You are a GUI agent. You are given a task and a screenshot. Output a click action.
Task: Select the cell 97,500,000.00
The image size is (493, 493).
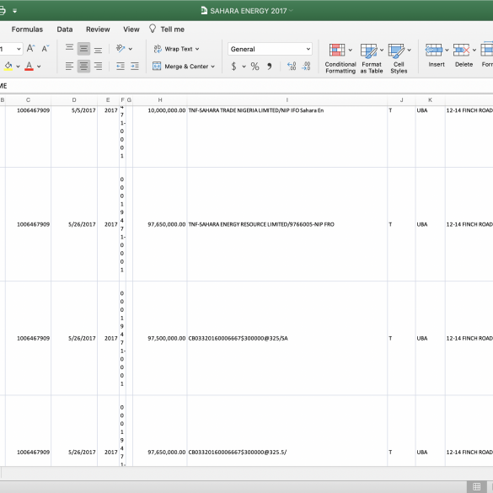[160, 338]
